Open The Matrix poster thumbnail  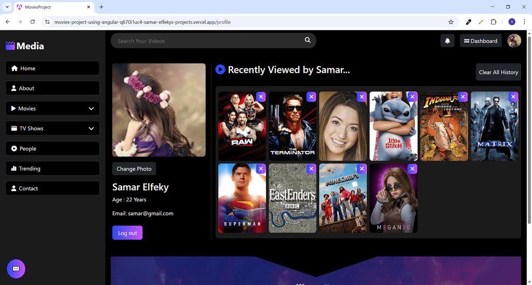[x=495, y=126]
